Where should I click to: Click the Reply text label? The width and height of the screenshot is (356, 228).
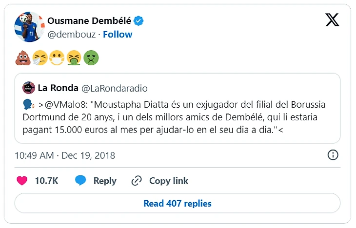(x=105, y=181)
